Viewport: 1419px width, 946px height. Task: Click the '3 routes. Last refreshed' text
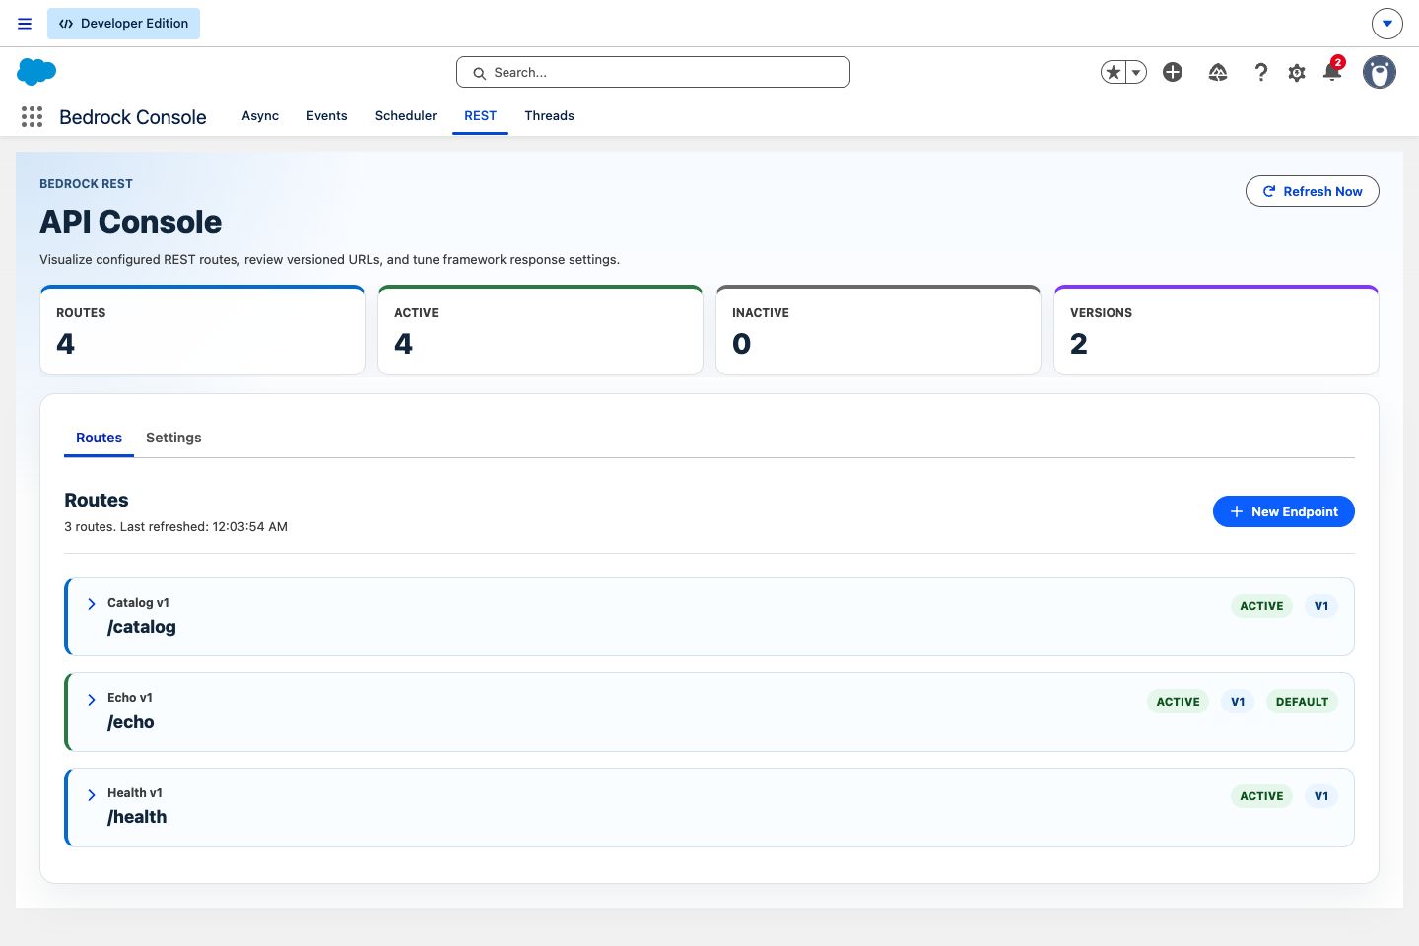[x=175, y=527]
